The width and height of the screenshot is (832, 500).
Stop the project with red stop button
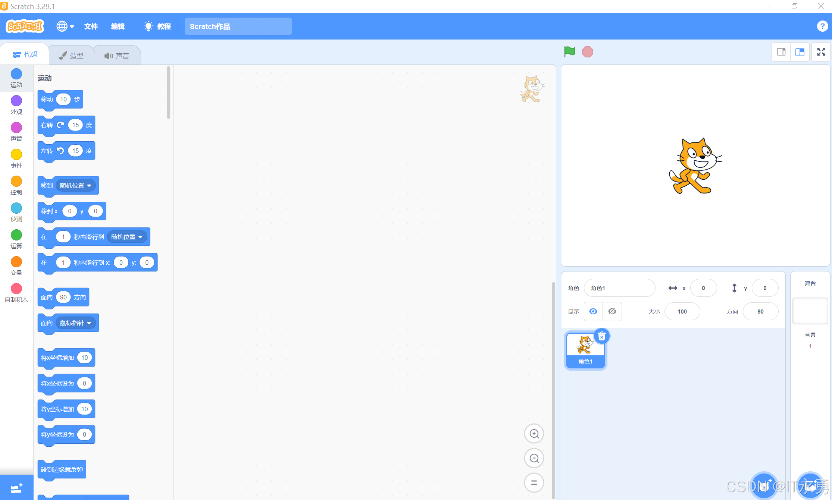pos(588,52)
